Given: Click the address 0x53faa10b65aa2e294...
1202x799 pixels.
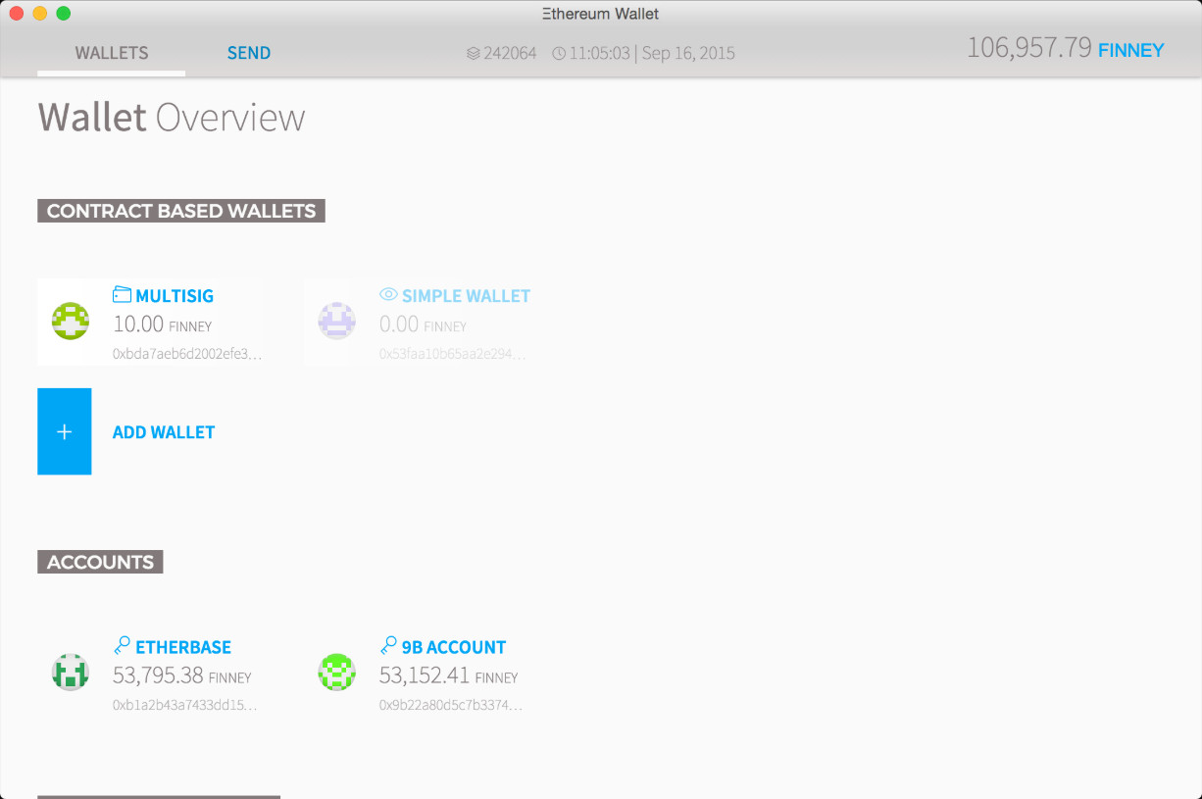Looking at the screenshot, I should (453, 354).
